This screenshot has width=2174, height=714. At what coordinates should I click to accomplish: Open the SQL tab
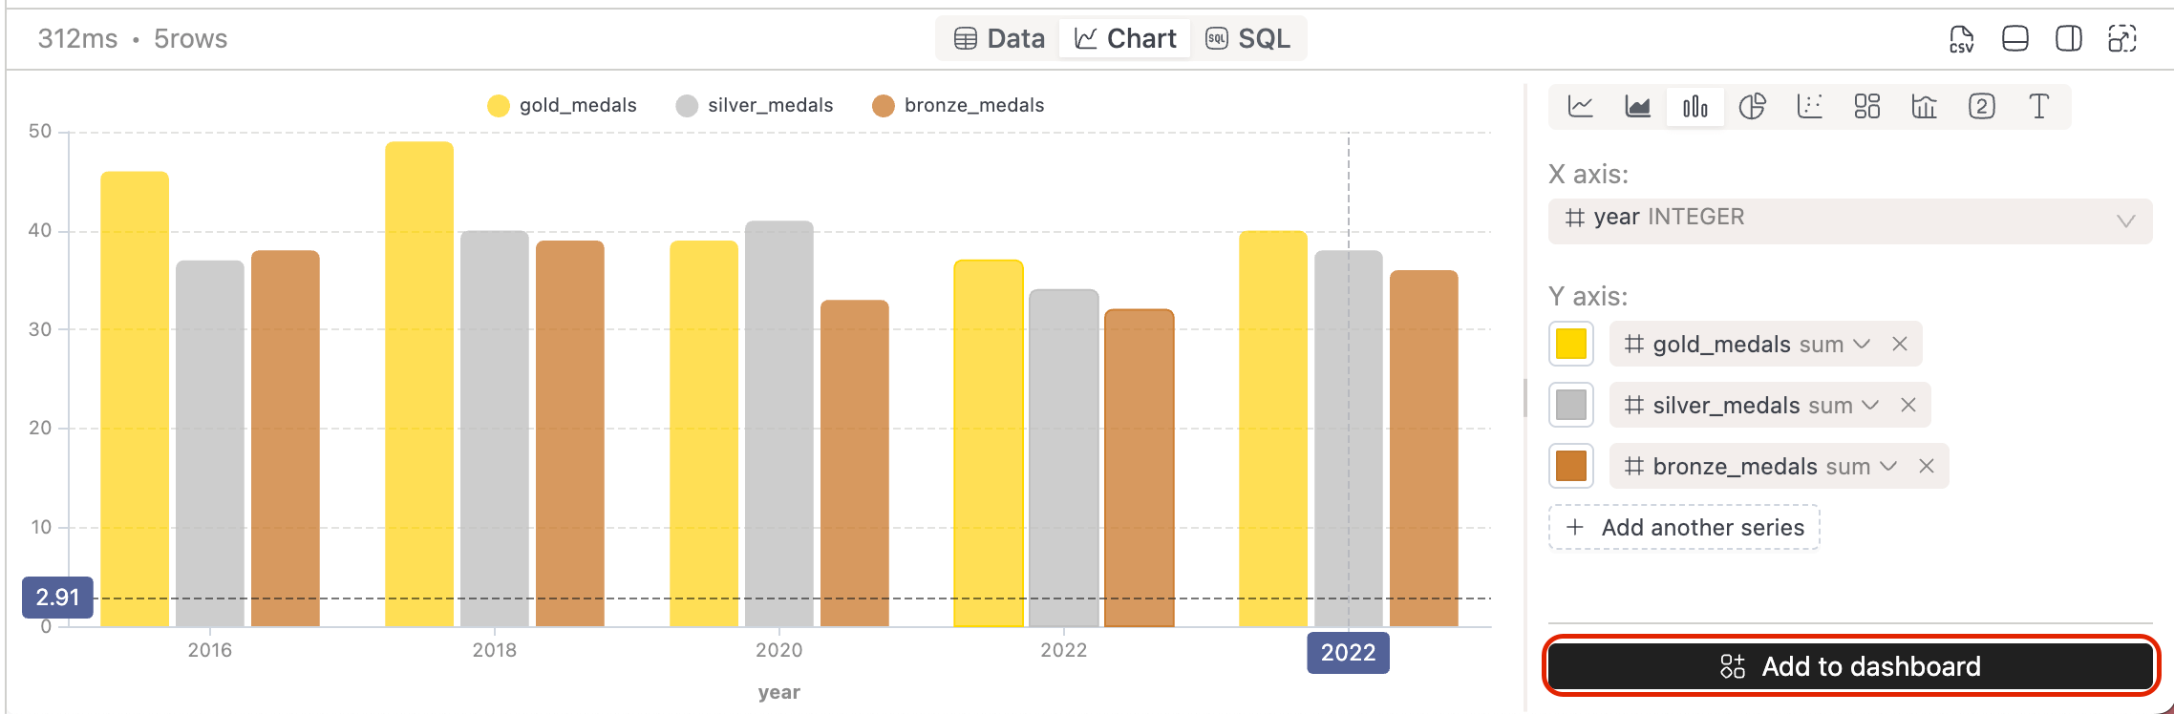tap(1247, 39)
